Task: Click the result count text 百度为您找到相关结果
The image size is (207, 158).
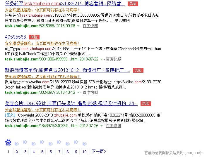Action: (x=173, y=153)
